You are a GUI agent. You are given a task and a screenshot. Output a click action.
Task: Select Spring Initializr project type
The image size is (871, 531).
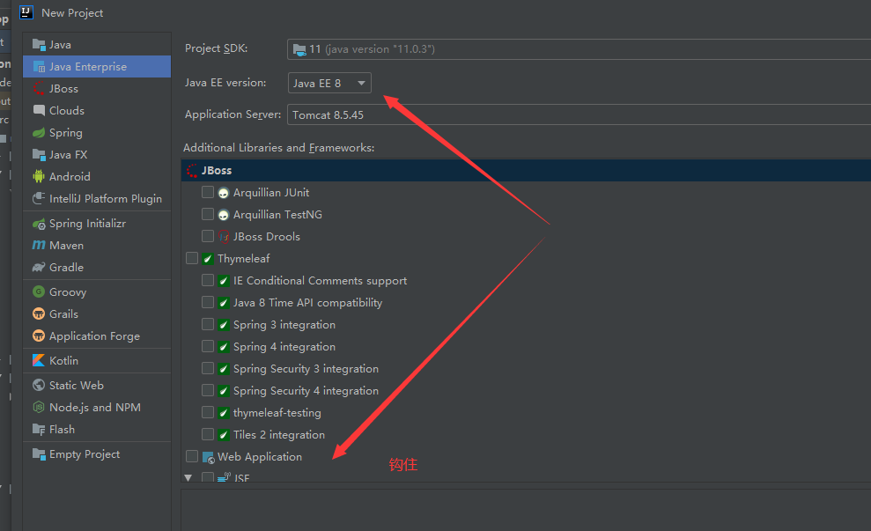[x=97, y=224]
